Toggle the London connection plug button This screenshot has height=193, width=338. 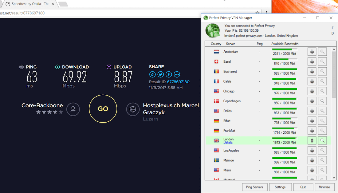[312, 140]
